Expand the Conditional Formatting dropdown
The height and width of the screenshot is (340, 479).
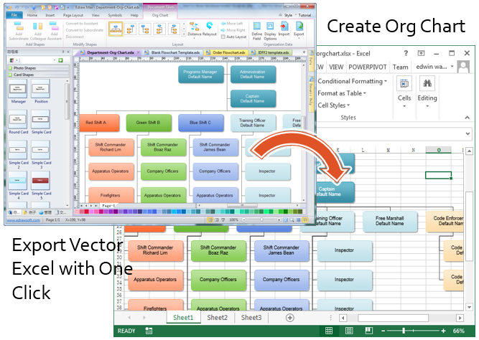pyautogui.click(x=352, y=81)
